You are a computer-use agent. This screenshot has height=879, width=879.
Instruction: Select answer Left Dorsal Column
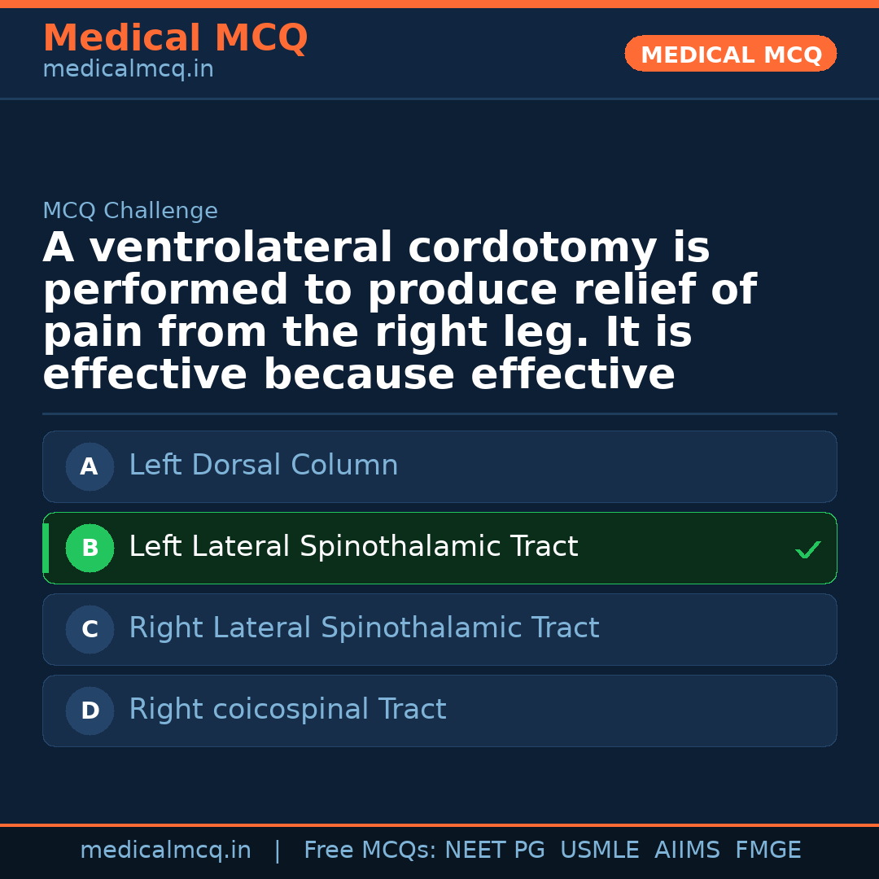pyautogui.click(x=264, y=466)
